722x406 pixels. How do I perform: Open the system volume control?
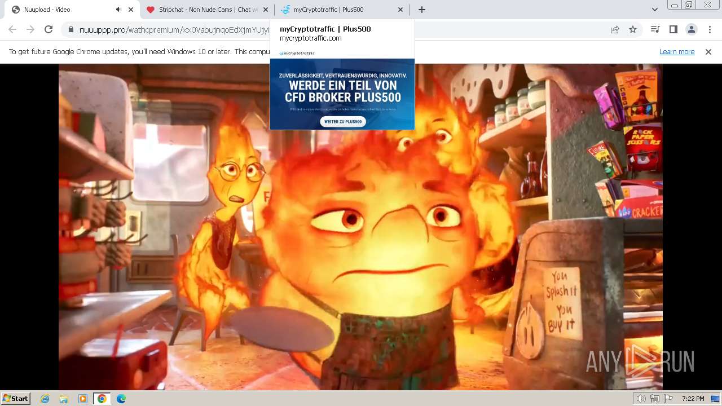tap(641, 399)
